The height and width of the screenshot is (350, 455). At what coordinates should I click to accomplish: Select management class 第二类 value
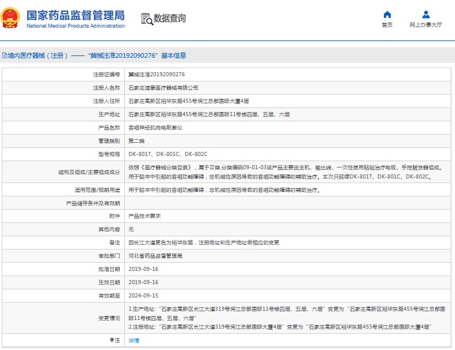point(136,141)
